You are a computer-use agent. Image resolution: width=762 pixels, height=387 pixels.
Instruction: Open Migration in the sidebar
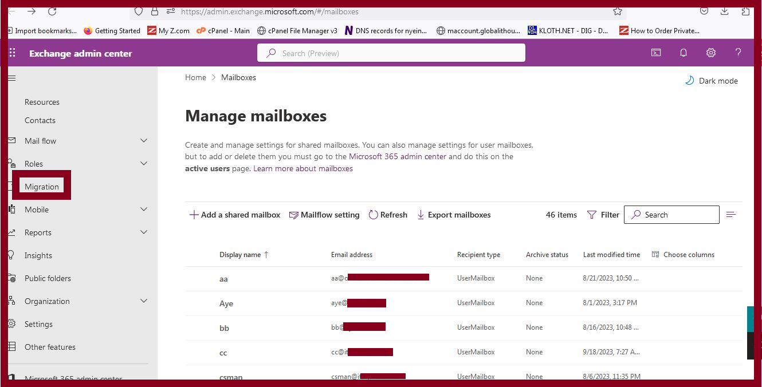42,187
